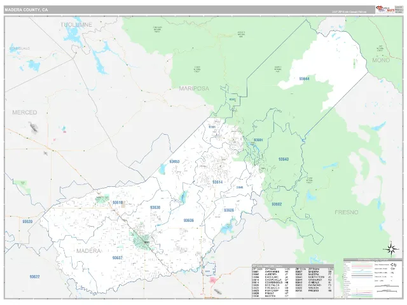Click the NORTH FORK row in ZIP index
The height and width of the screenshot is (305, 407).
(x=314, y=277)
